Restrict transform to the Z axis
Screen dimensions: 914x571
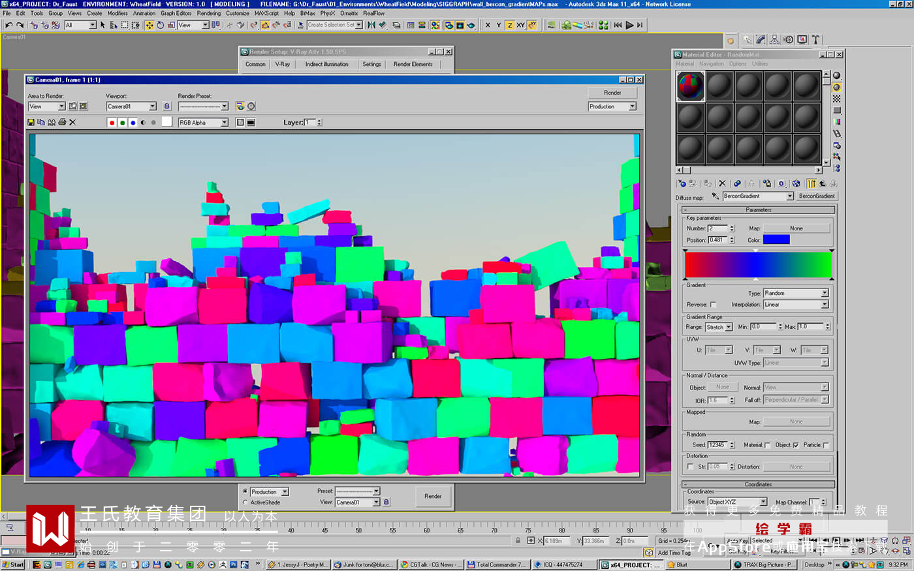509,25
